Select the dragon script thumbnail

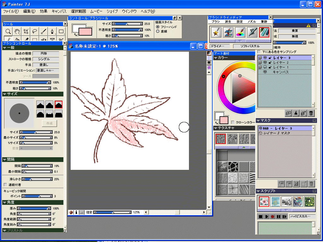click(298, 202)
